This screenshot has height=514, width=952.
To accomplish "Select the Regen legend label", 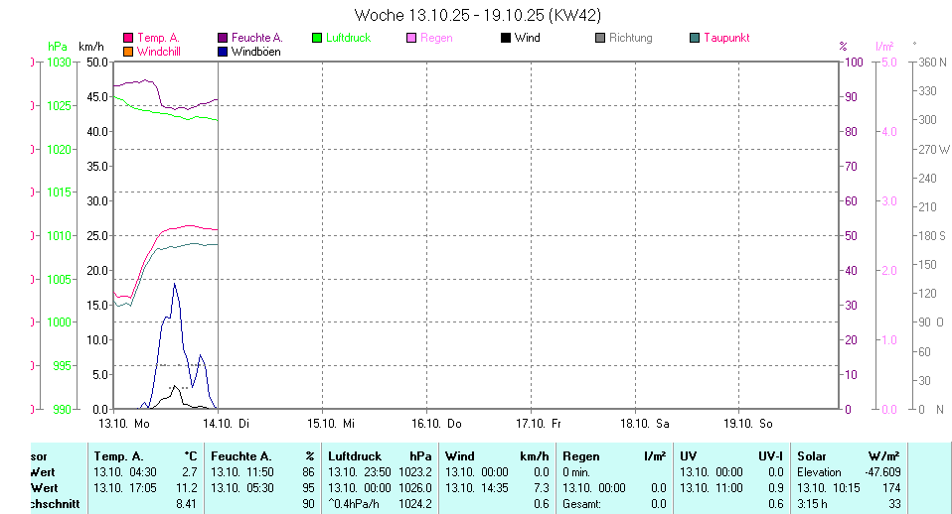I will [436, 38].
